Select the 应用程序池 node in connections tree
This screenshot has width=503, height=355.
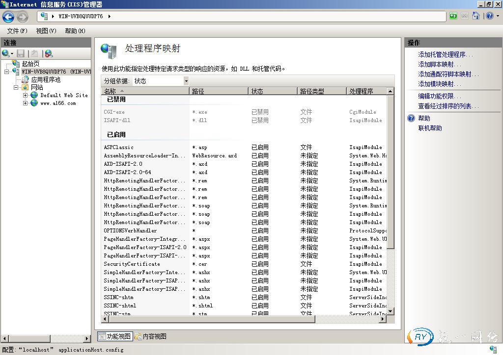tap(45, 79)
